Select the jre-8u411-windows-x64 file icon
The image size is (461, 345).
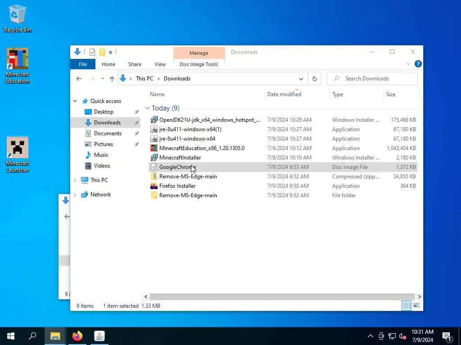point(154,138)
